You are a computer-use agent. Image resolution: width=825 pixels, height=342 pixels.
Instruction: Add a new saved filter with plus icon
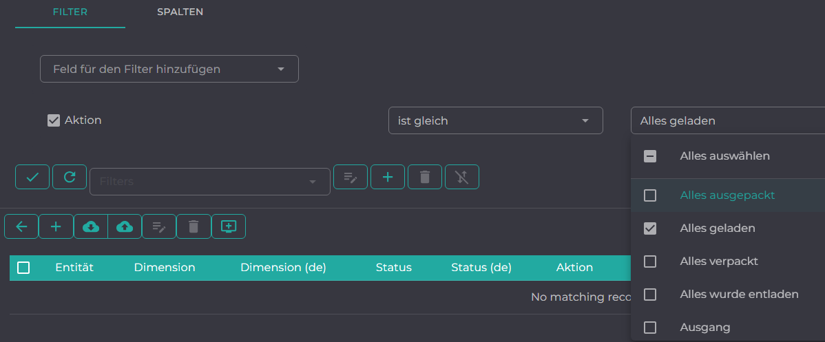(x=388, y=177)
